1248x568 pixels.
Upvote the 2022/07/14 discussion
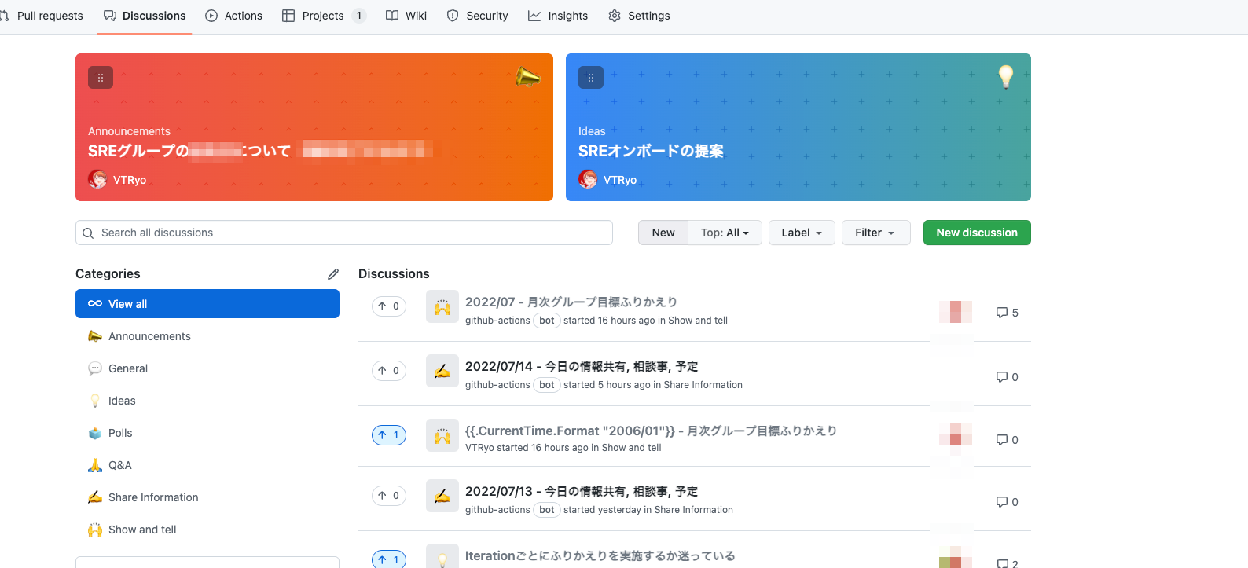[389, 371]
